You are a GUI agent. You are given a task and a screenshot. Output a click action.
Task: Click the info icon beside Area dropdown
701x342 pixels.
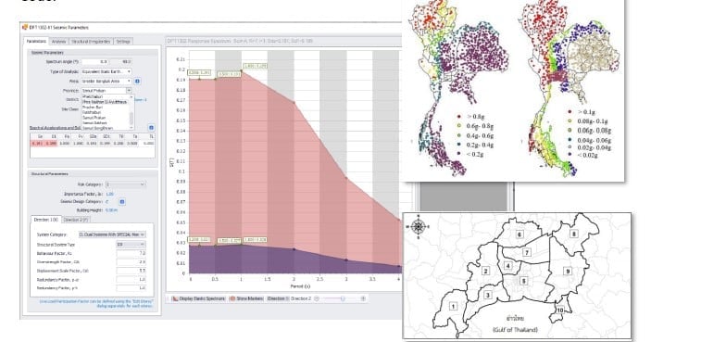click(x=137, y=82)
